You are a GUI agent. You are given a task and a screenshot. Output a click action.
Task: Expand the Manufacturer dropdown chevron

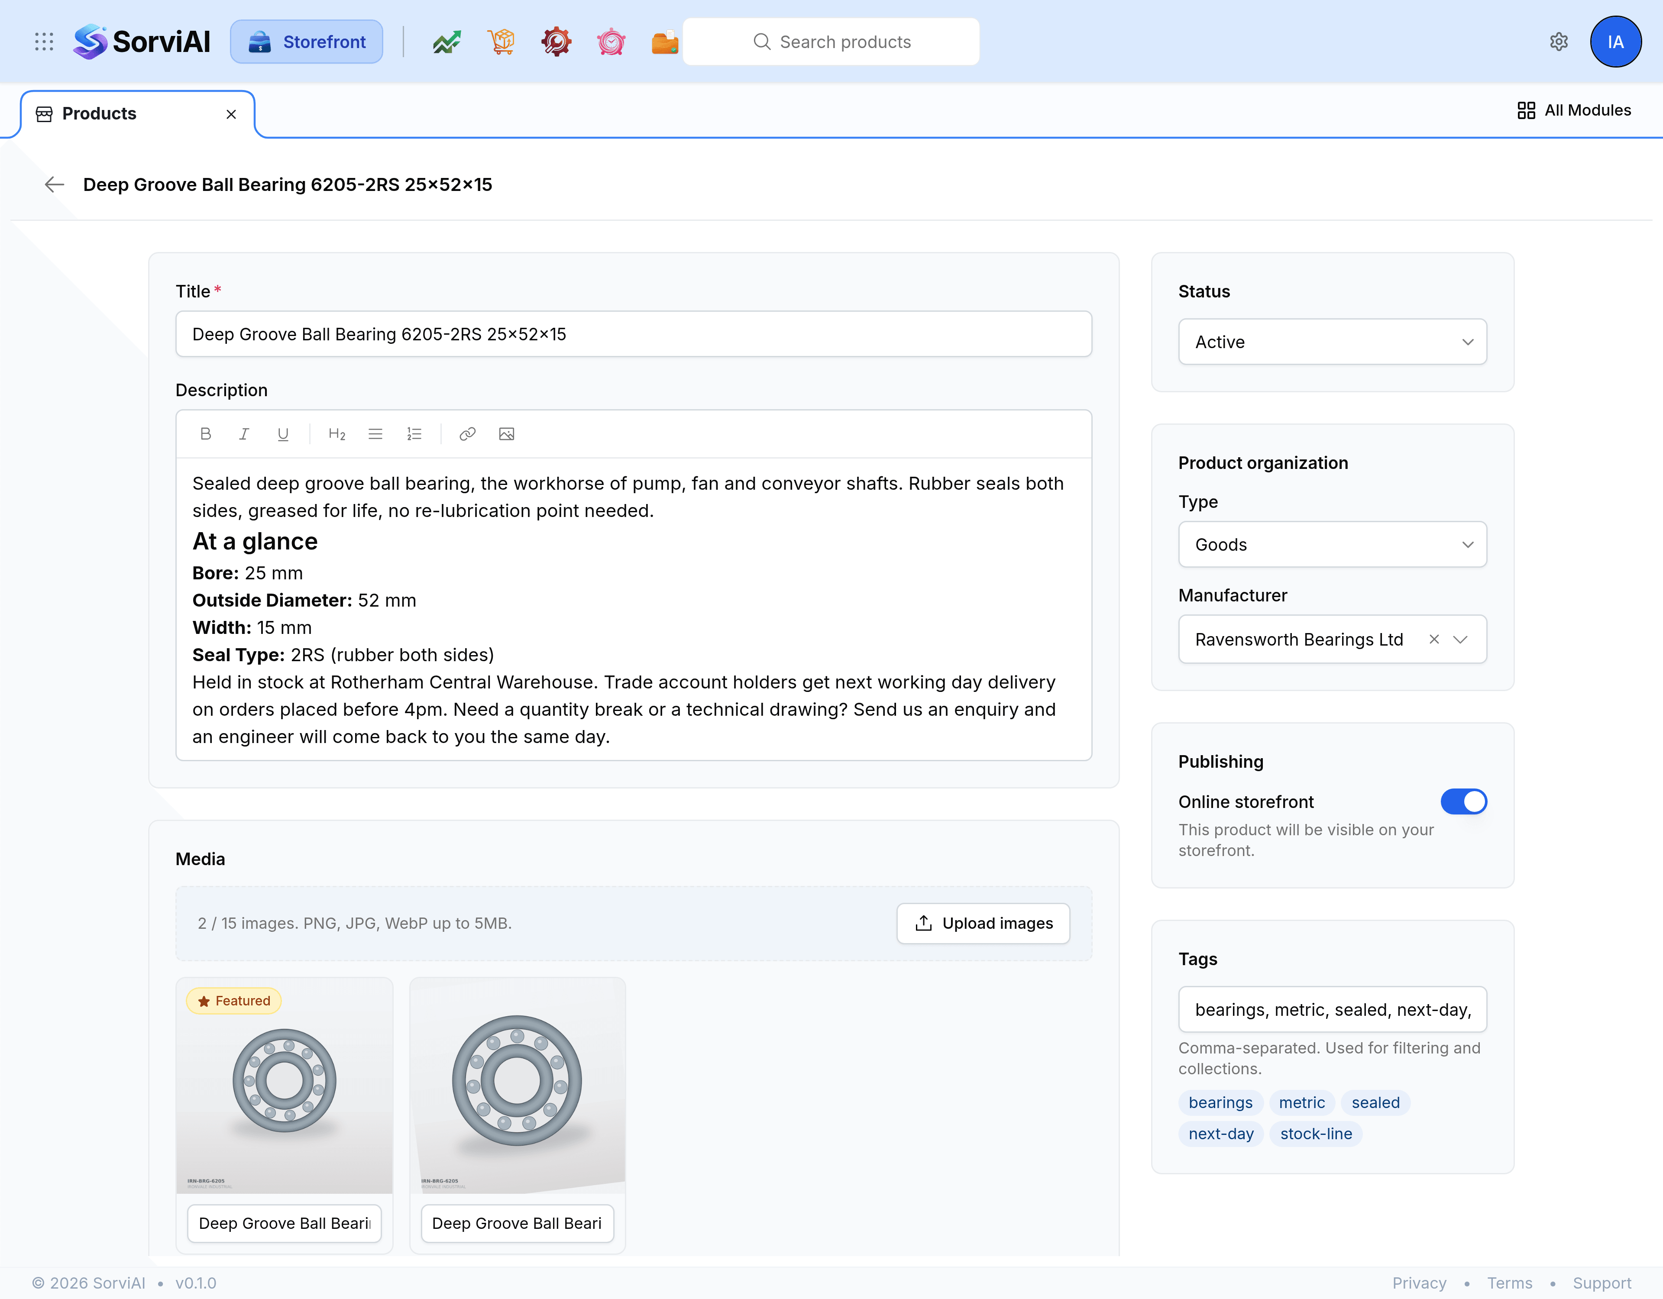coord(1460,640)
